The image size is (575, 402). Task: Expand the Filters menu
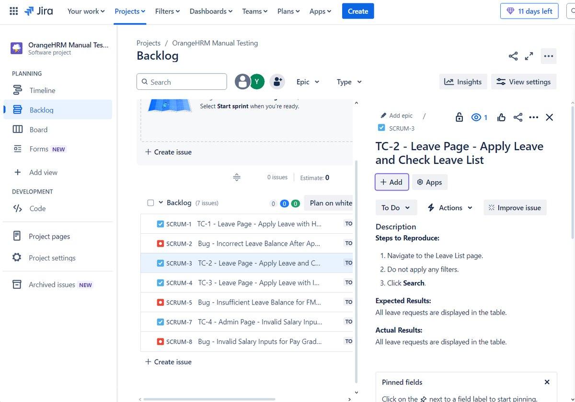(168, 11)
